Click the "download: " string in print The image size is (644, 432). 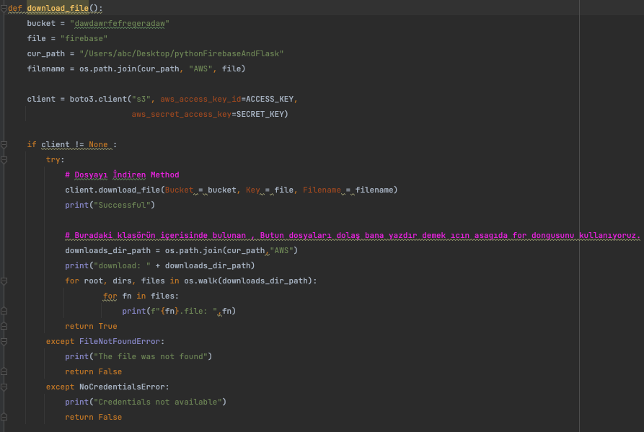[122, 265]
